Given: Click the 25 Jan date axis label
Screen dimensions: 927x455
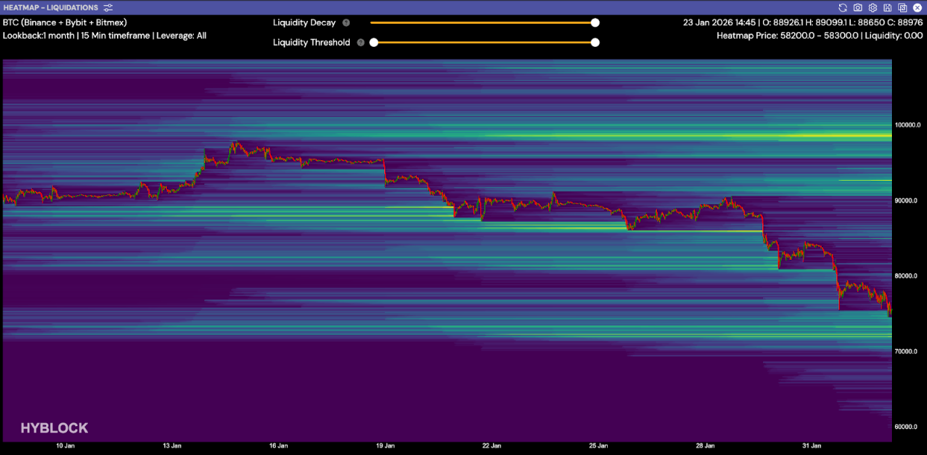Looking at the screenshot, I should 598,445.
